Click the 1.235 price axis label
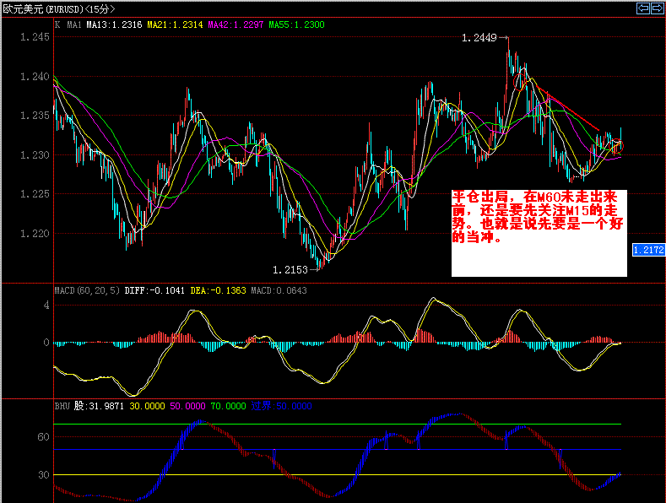 tap(35, 116)
